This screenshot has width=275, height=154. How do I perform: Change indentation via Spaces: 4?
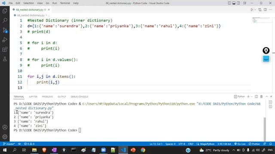tap(170, 144)
